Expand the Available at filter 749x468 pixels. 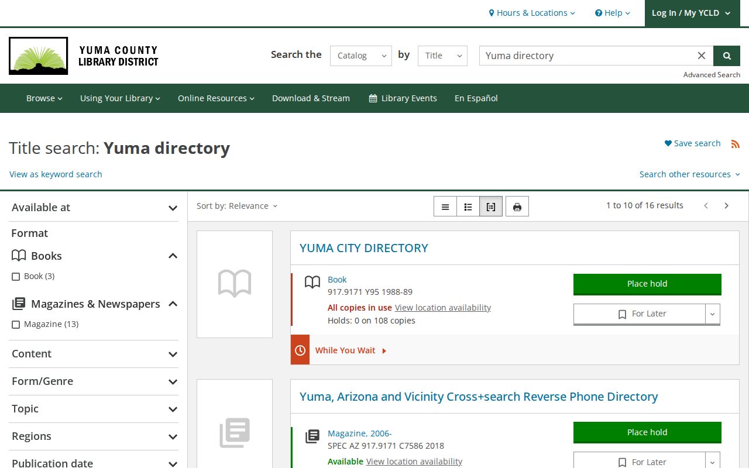point(94,208)
